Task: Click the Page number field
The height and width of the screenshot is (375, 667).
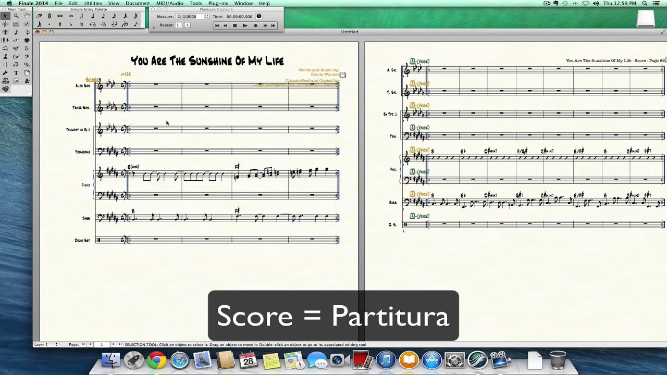Action: click(x=102, y=344)
